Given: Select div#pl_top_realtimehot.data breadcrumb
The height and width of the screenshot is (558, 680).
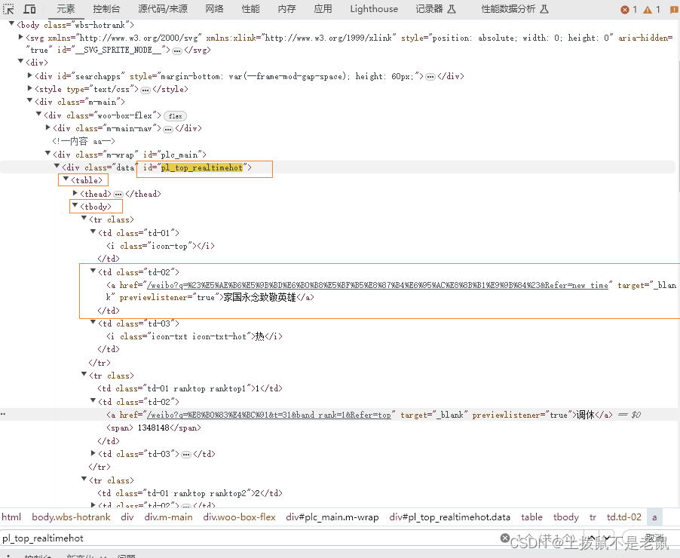Looking at the screenshot, I should coord(450,517).
